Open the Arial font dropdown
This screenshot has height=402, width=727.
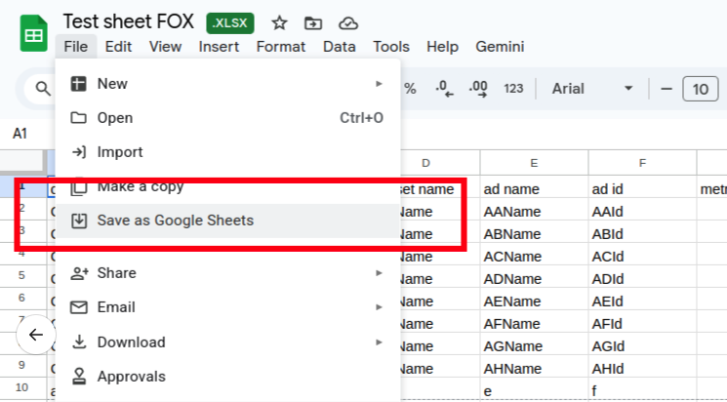point(592,89)
